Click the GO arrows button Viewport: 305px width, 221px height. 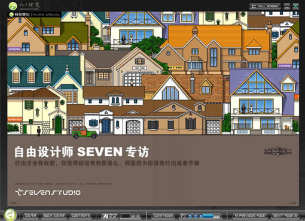pos(136,216)
